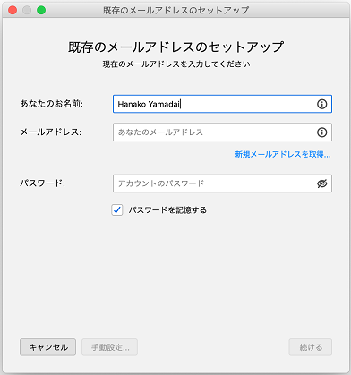Click the 手動設定... button
351x375 pixels.
(109, 347)
